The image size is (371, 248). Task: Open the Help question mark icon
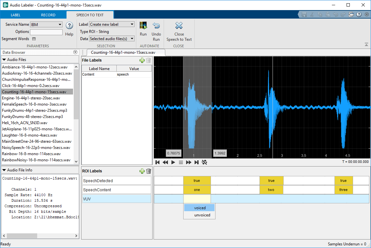[x=69, y=26]
